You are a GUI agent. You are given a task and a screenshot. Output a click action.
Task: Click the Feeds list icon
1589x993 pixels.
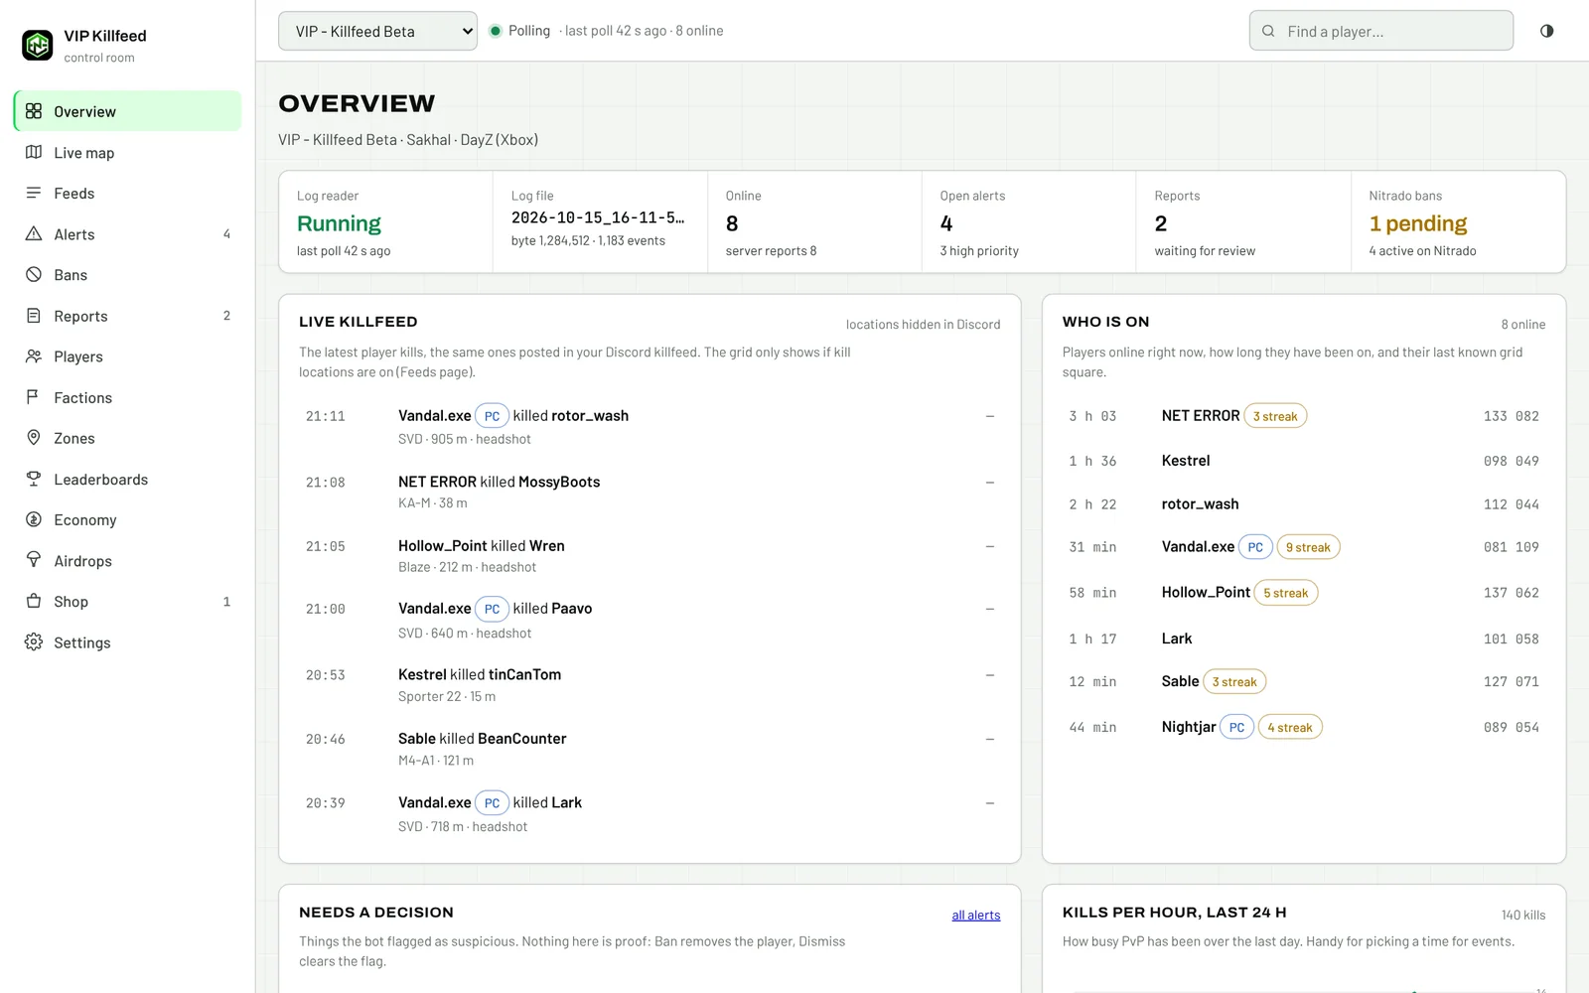pos(34,193)
